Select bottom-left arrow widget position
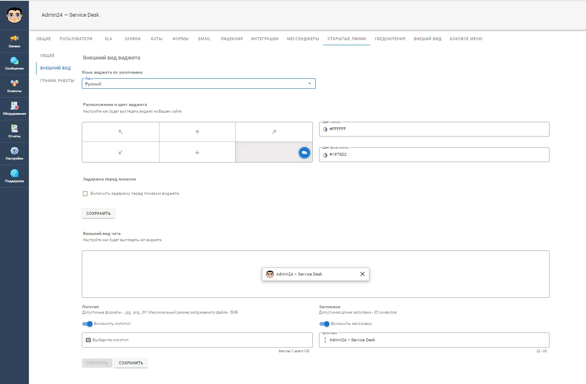Image resolution: width=586 pixels, height=384 pixels. tap(120, 152)
